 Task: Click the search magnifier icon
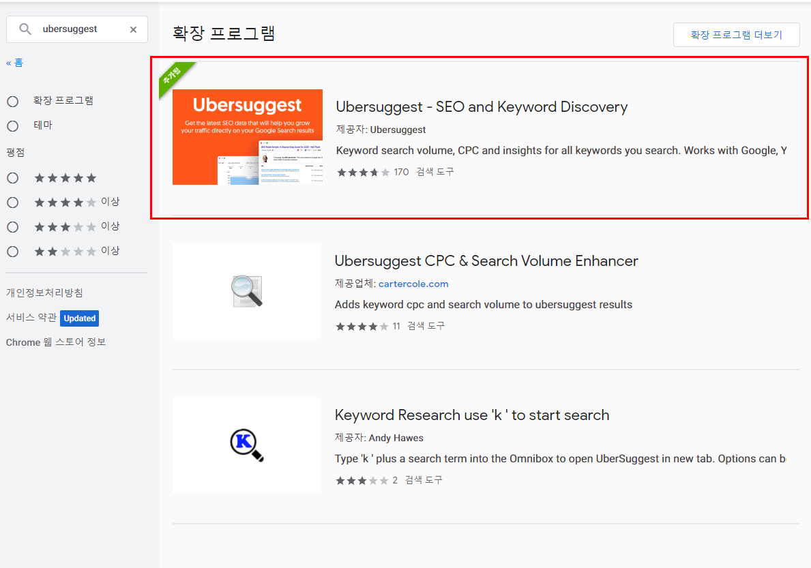(x=25, y=29)
